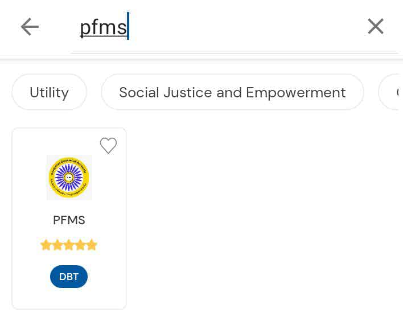This screenshot has width=403, height=321.
Task: Click the fourth rating star under PFMS
Action: (x=80, y=245)
